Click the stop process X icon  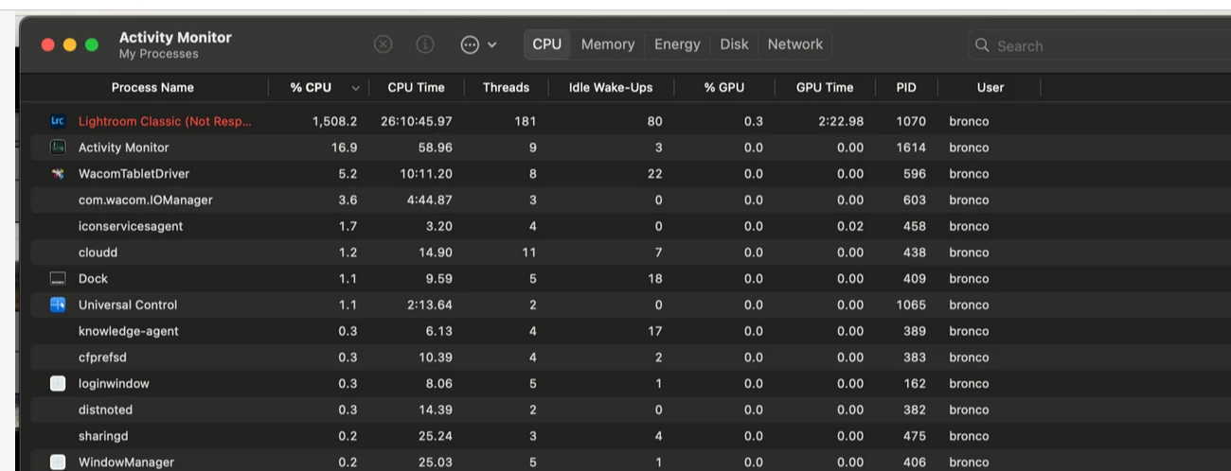(383, 44)
